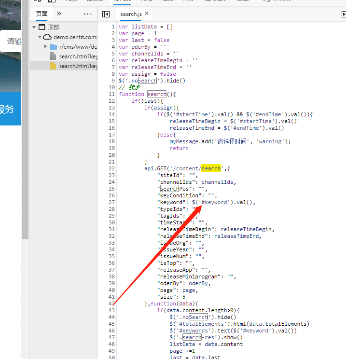This screenshot has height=359, width=346.
Task: Select the gray search.htm file icon
Action: (x=53, y=56)
